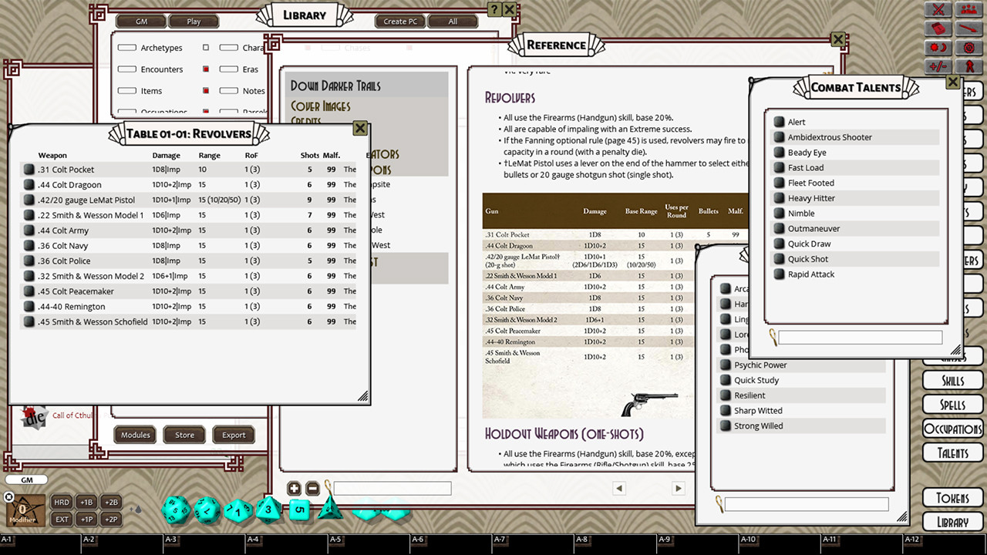Screen dimensions: 987x555
Task: Switch to the Play tab in Library
Action: pyautogui.click(x=194, y=21)
